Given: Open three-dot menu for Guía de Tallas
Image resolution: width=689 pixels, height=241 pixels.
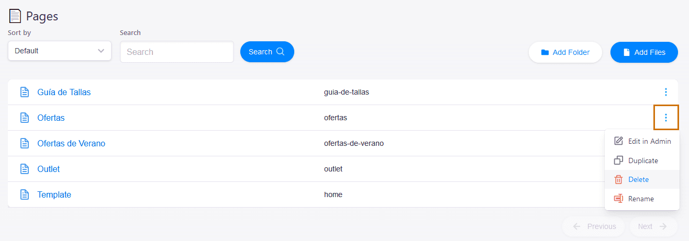Looking at the screenshot, I should click(665, 92).
